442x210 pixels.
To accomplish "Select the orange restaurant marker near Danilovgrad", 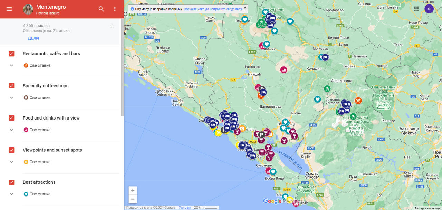I will 261,96.
